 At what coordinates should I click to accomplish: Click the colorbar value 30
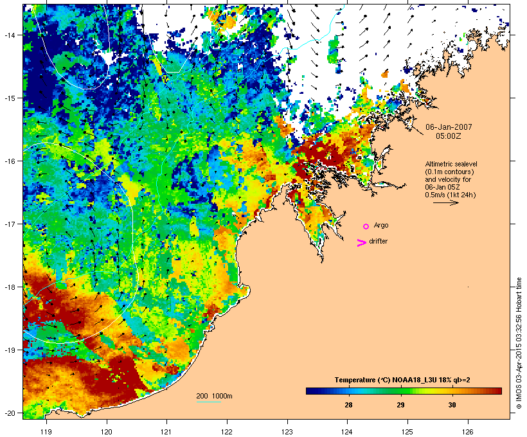452,405
